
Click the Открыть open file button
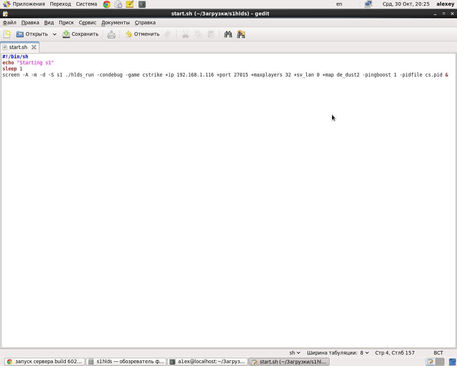point(32,34)
